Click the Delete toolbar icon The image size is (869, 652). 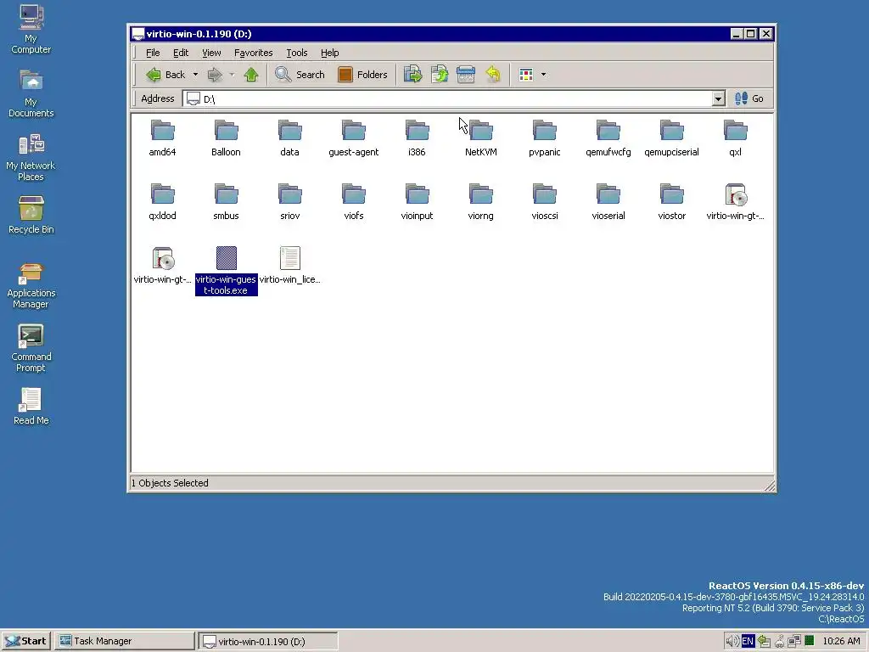coord(466,75)
